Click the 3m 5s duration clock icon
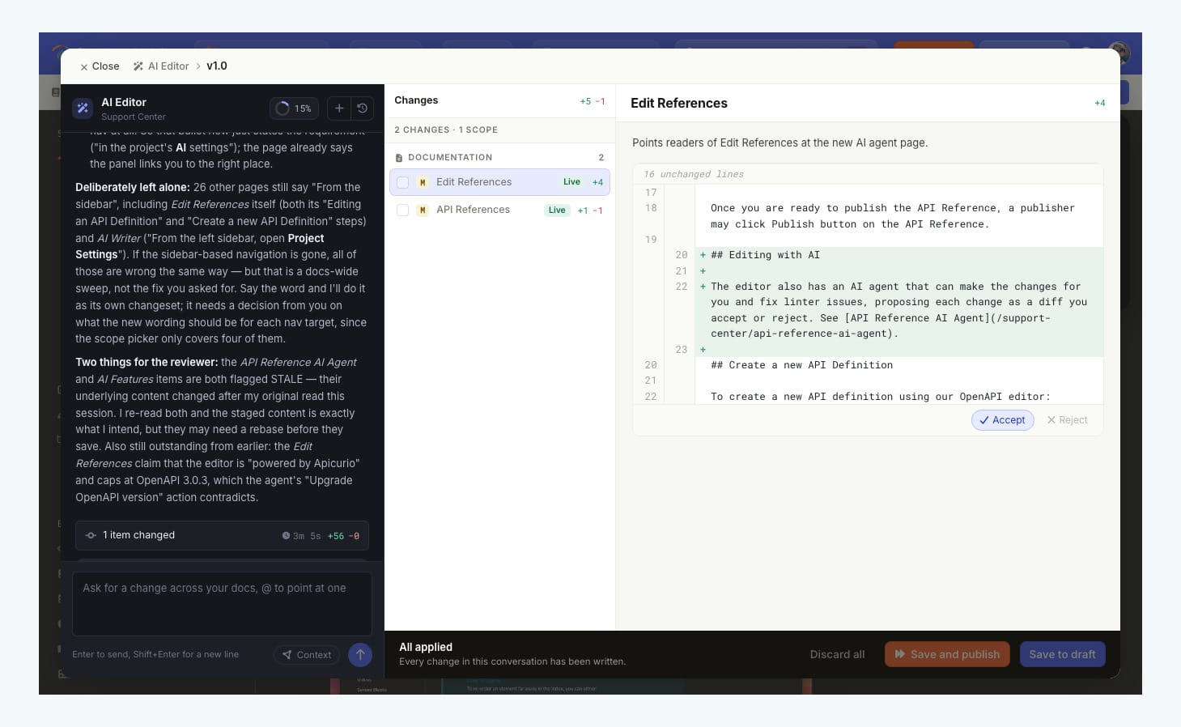The height and width of the screenshot is (727, 1181). tap(286, 536)
